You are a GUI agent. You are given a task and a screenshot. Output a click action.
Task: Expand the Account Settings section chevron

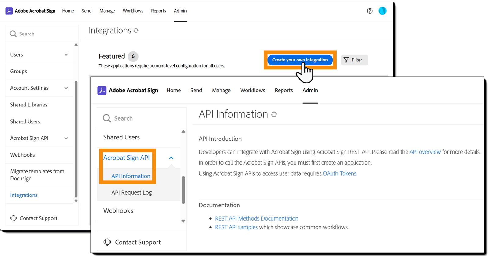pos(66,88)
